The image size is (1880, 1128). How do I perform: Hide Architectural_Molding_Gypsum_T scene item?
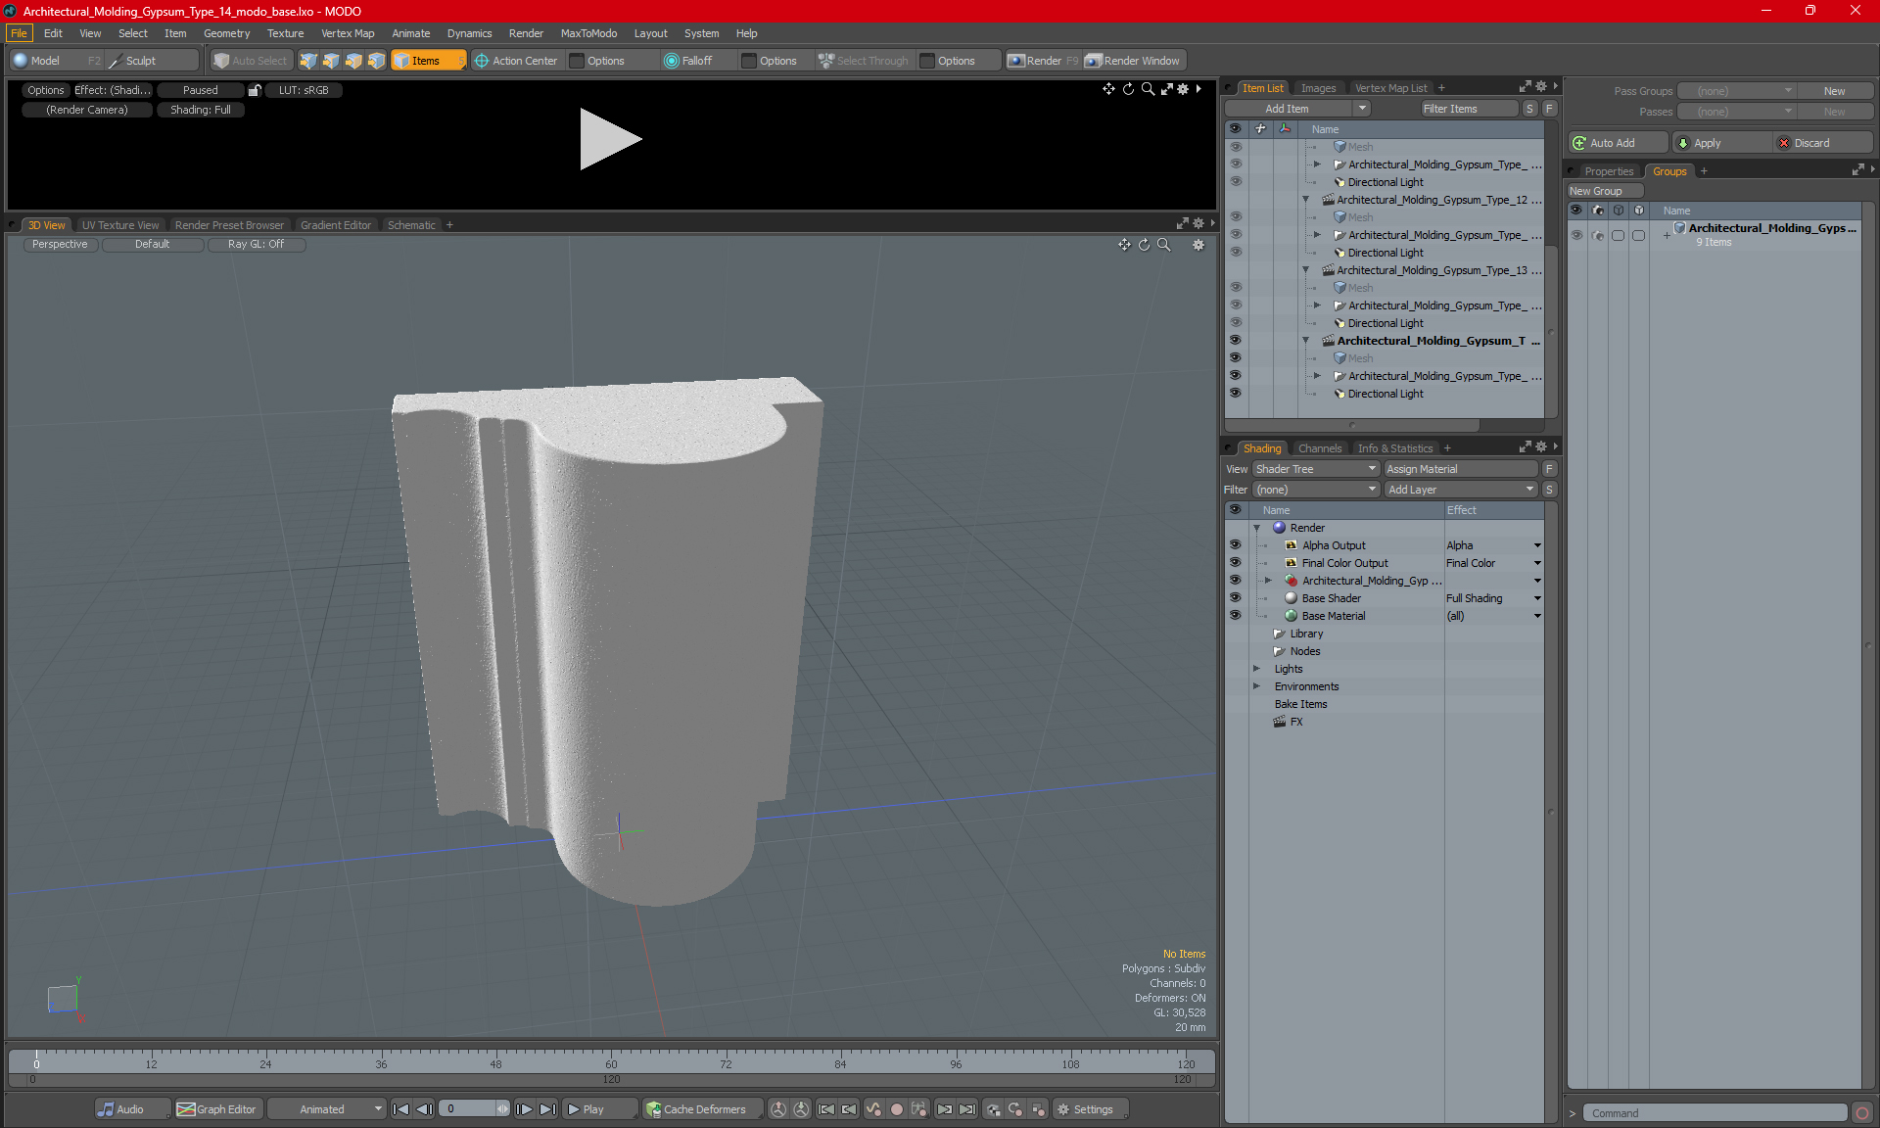click(x=1235, y=341)
